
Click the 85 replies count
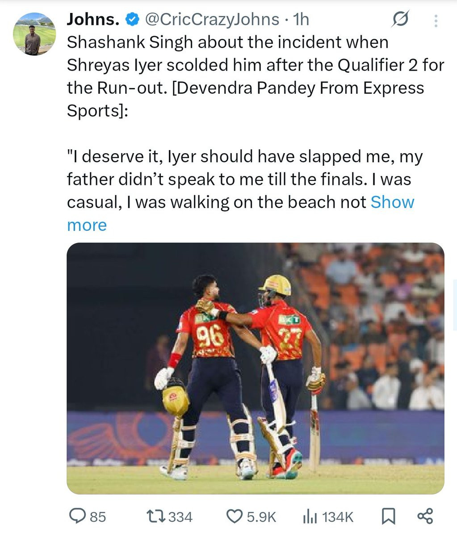coord(98,517)
